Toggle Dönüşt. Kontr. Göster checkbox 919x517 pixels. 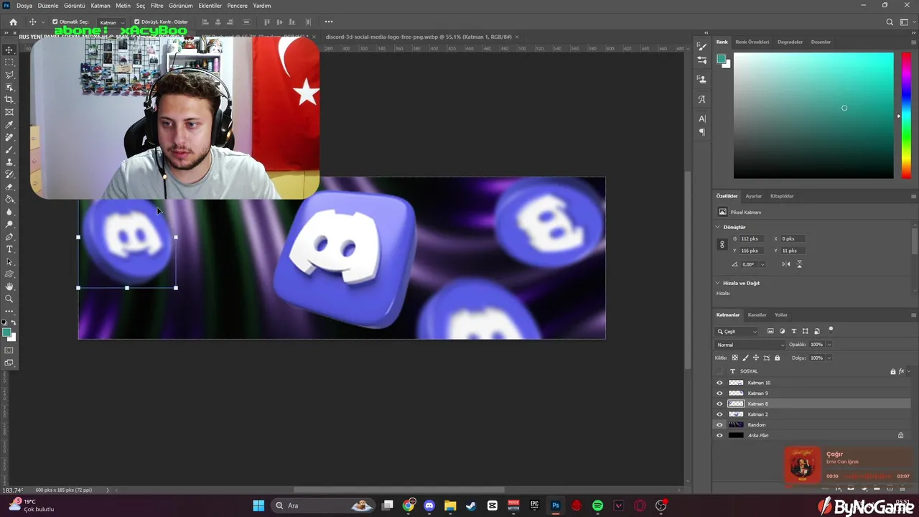[137, 22]
